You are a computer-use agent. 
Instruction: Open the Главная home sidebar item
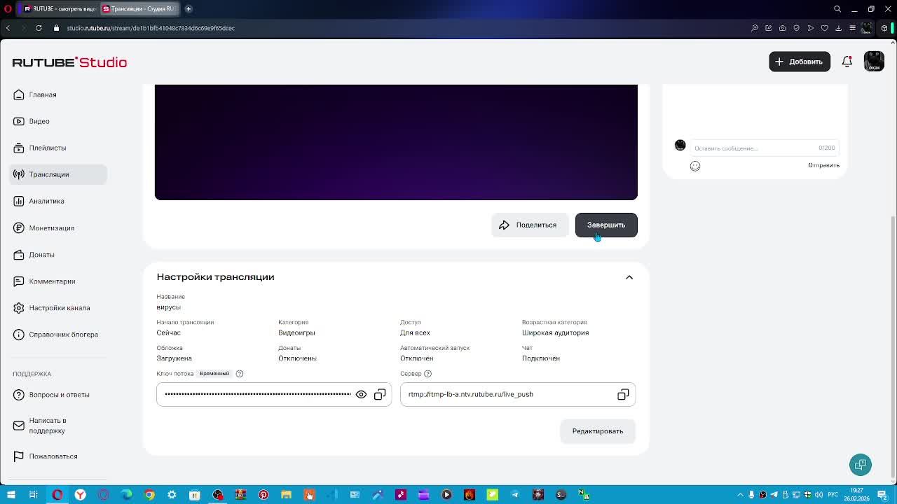[x=58, y=94]
